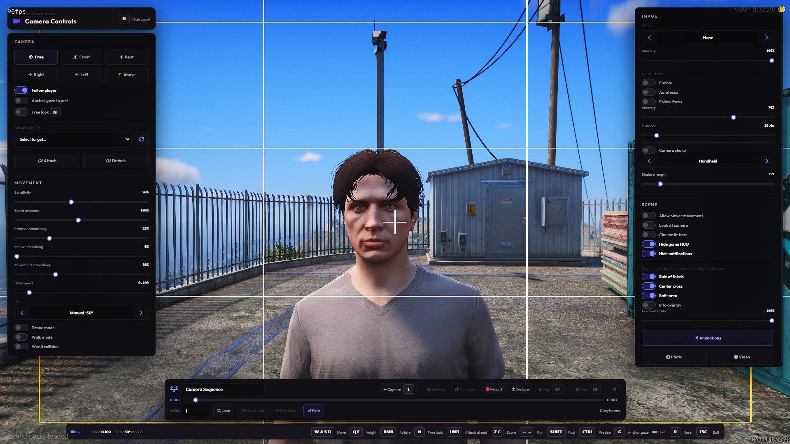
Task: Click the Camera Sequence path nodes icon
Action: click(174, 389)
